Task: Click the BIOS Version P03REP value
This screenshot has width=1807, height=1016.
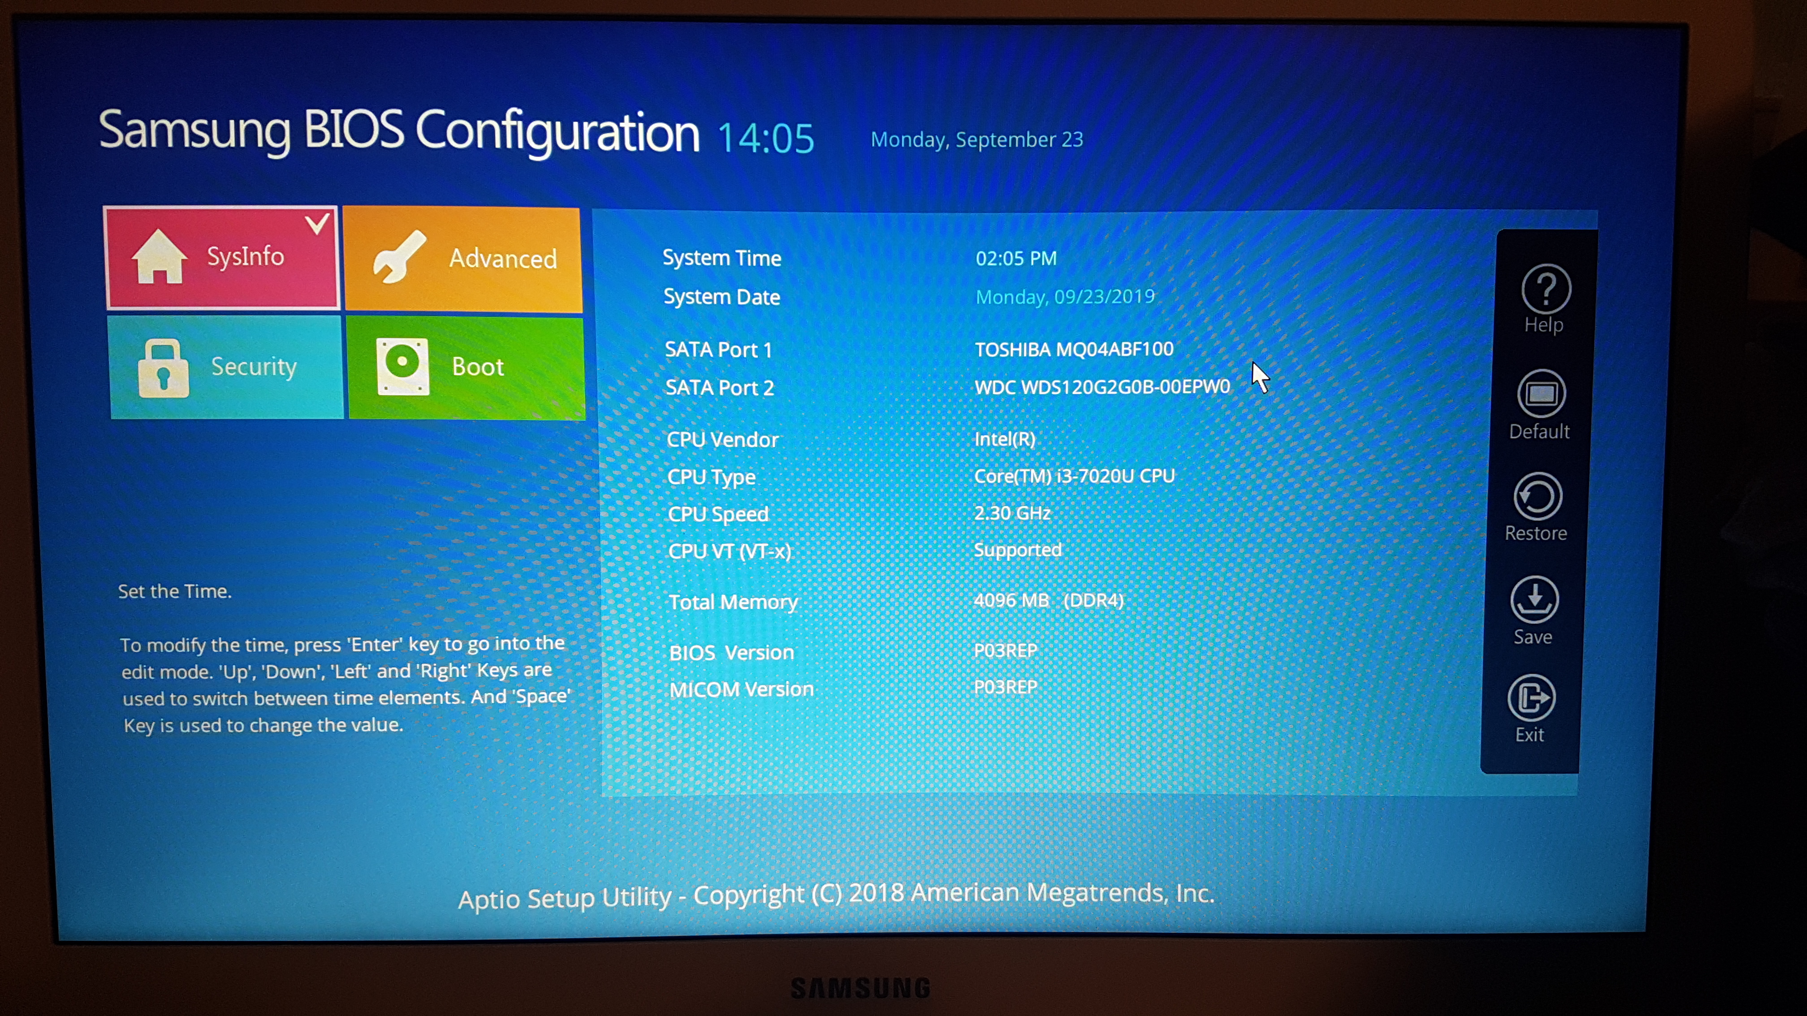Action: coord(1005,651)
